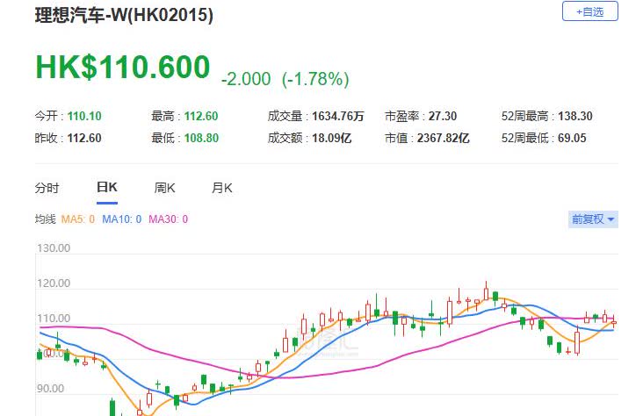The height and width of the screenshot is (416, 643).
Task: Open the 月K monthly chart tab
Action: [222, 188]
